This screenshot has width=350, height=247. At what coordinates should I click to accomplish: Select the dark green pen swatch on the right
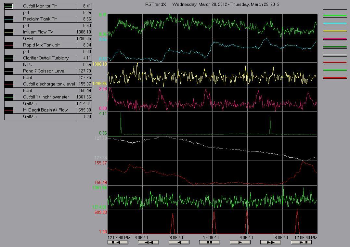335,44
